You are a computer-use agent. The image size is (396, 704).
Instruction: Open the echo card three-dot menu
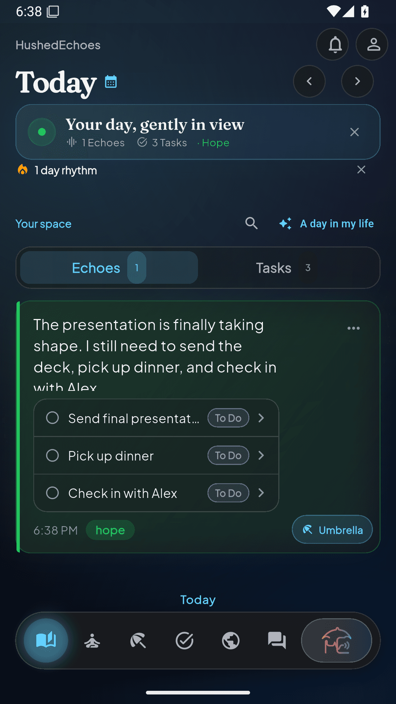click(x=353, y=328)
